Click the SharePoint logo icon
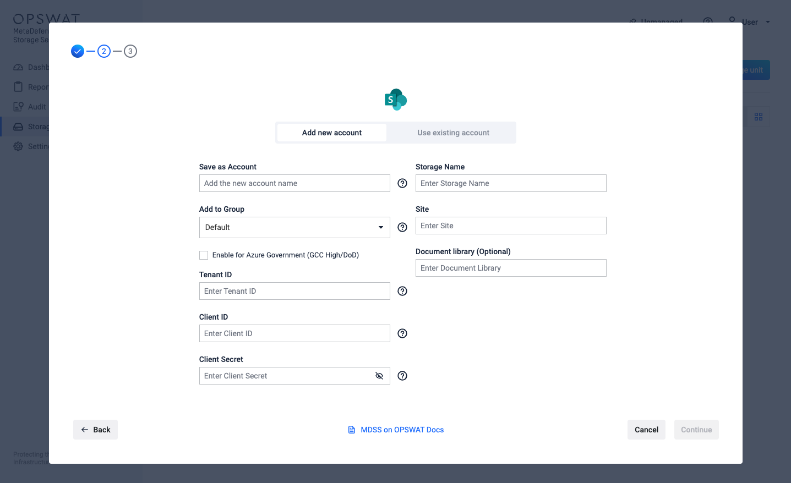This screenshot has height=483, width=791. coord(395,100)
